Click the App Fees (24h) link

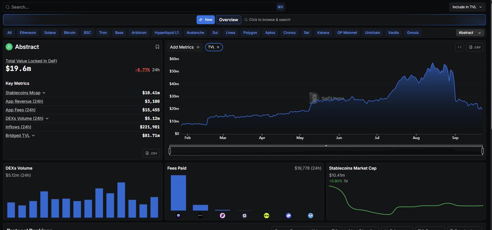click(x=20, y=110)
